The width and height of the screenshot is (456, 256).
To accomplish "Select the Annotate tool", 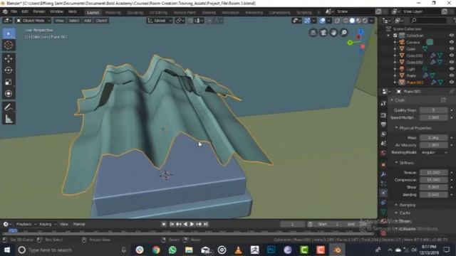I will click(x=9, y=107).
